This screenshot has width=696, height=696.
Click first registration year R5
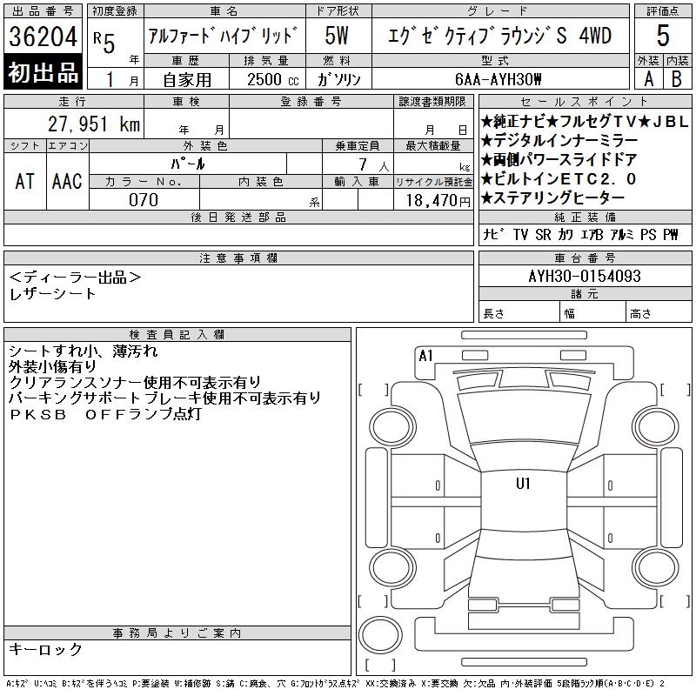coord(104,42)
